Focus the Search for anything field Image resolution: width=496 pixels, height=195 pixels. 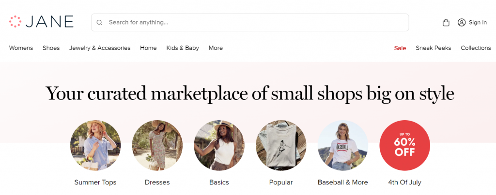point(250,22)
